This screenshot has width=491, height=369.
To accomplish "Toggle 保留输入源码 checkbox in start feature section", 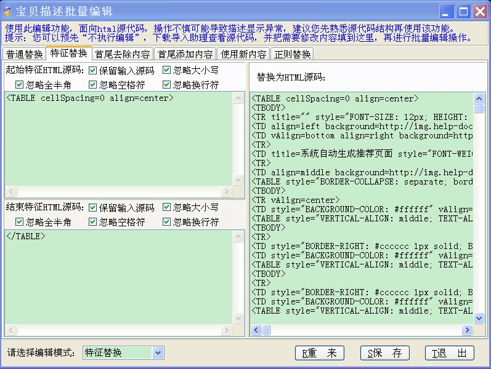I will click(x=93, y=70).
